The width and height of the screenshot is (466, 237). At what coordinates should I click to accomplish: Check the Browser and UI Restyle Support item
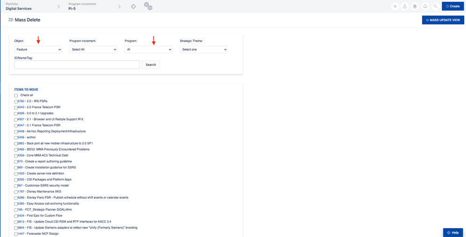point(16,120)
